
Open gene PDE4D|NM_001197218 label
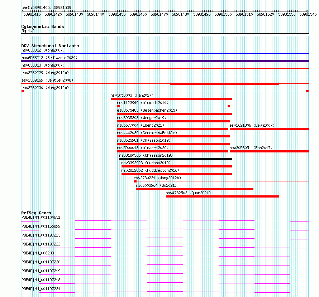41,280
